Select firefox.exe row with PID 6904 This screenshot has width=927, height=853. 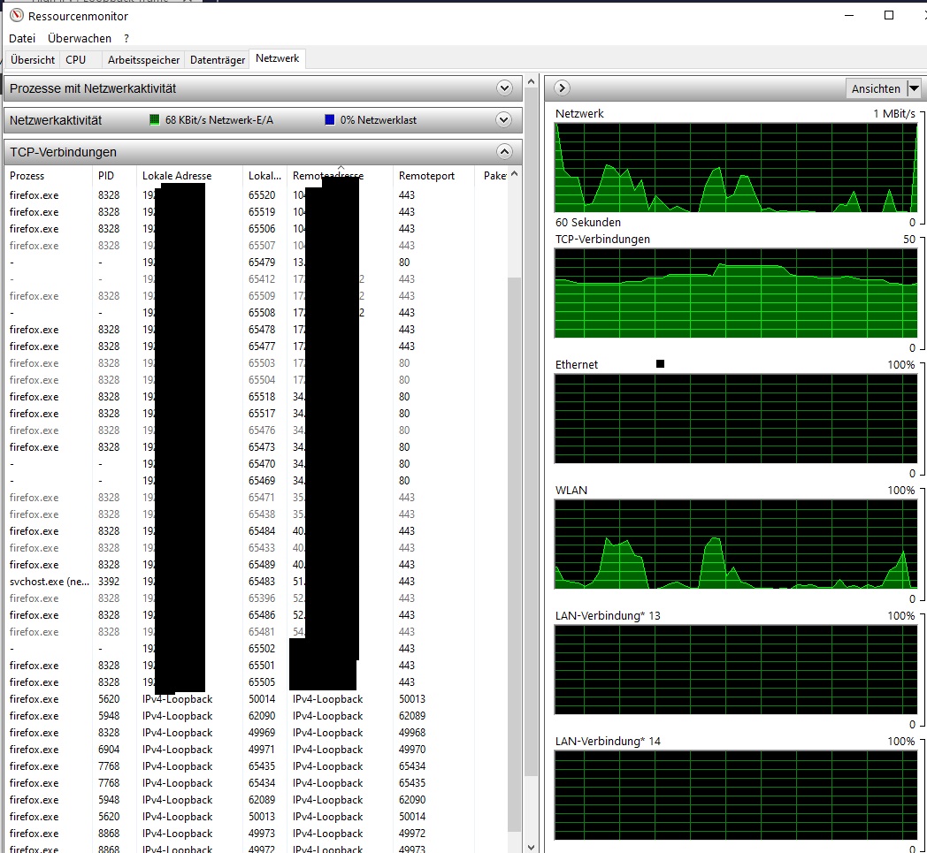(x=257, y=749)
